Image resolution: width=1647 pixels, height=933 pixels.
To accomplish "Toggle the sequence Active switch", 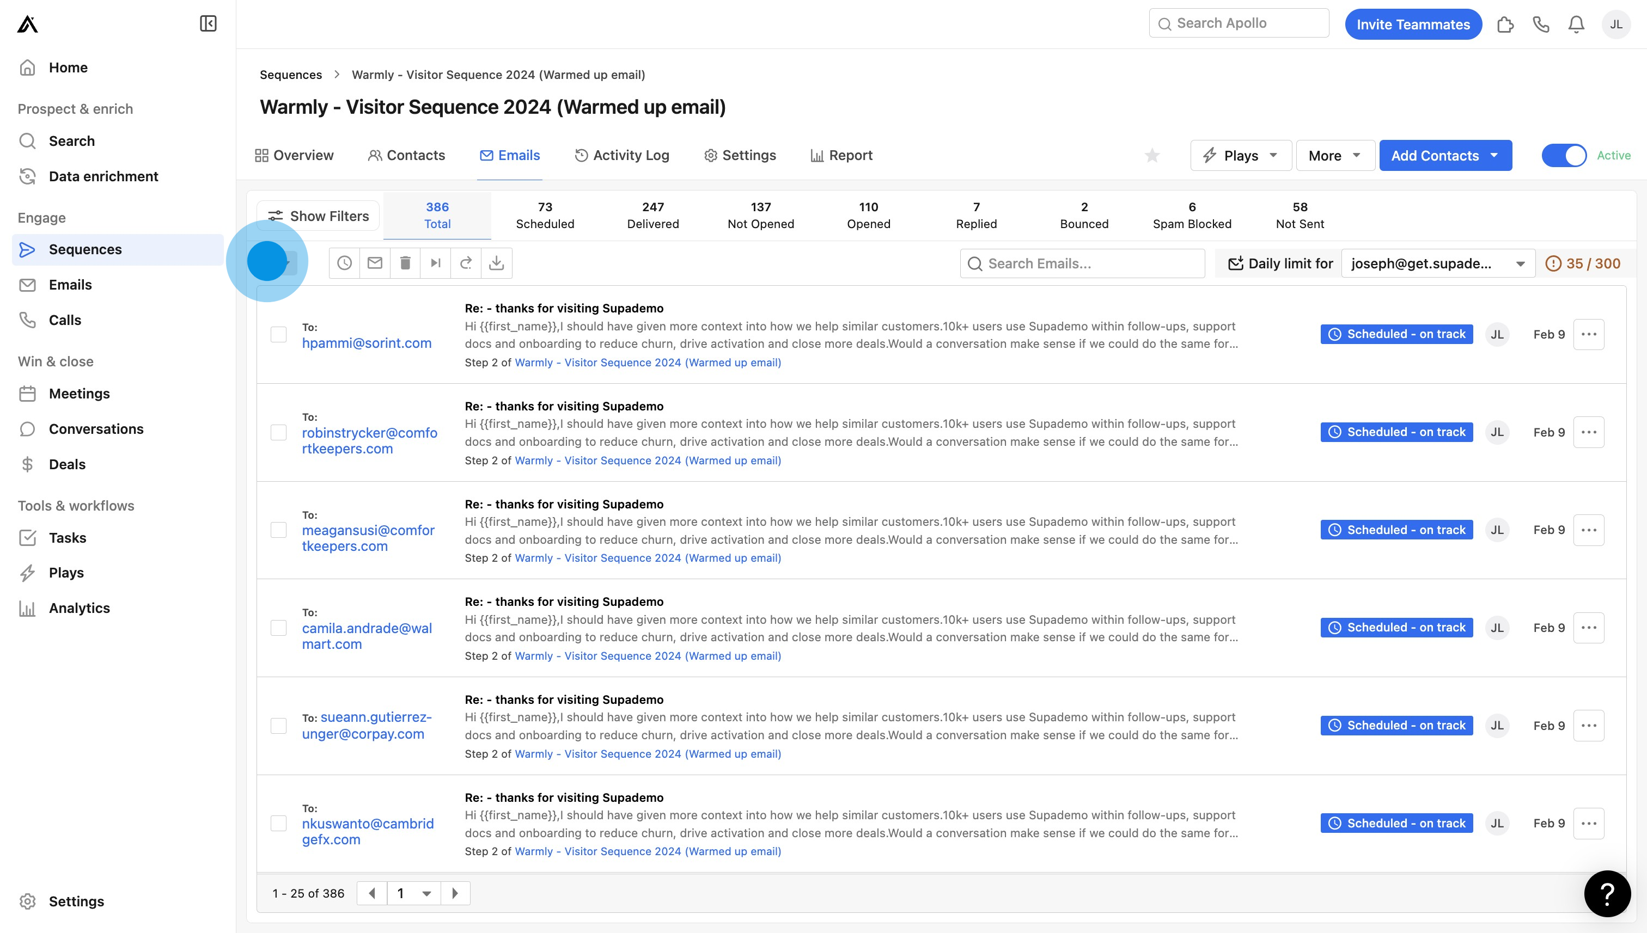I will [1564, 155].
